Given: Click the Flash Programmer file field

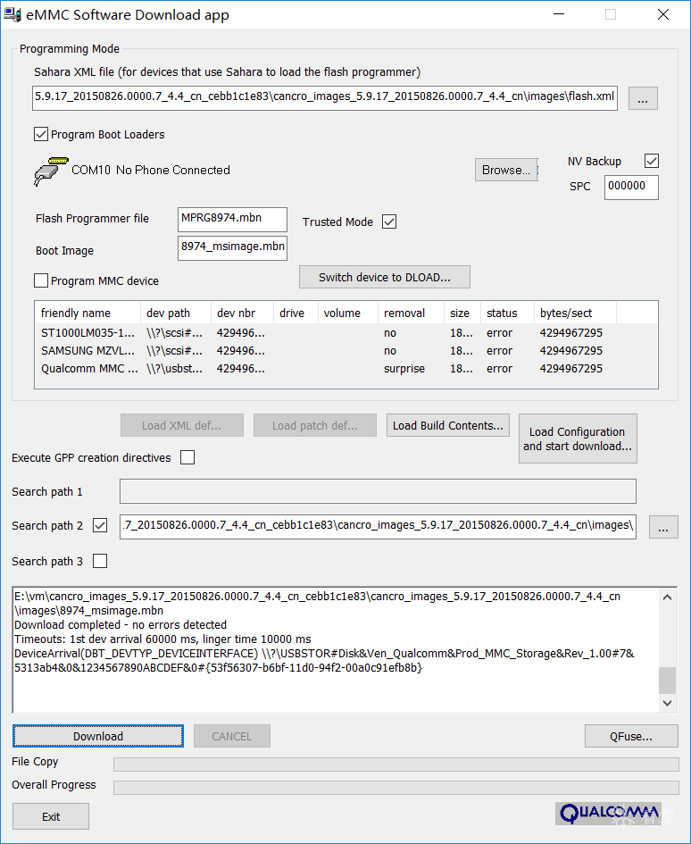Looking at the screenshot, I should [232, 220].
